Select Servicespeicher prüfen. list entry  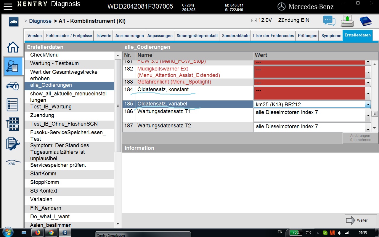coord(69,165)
